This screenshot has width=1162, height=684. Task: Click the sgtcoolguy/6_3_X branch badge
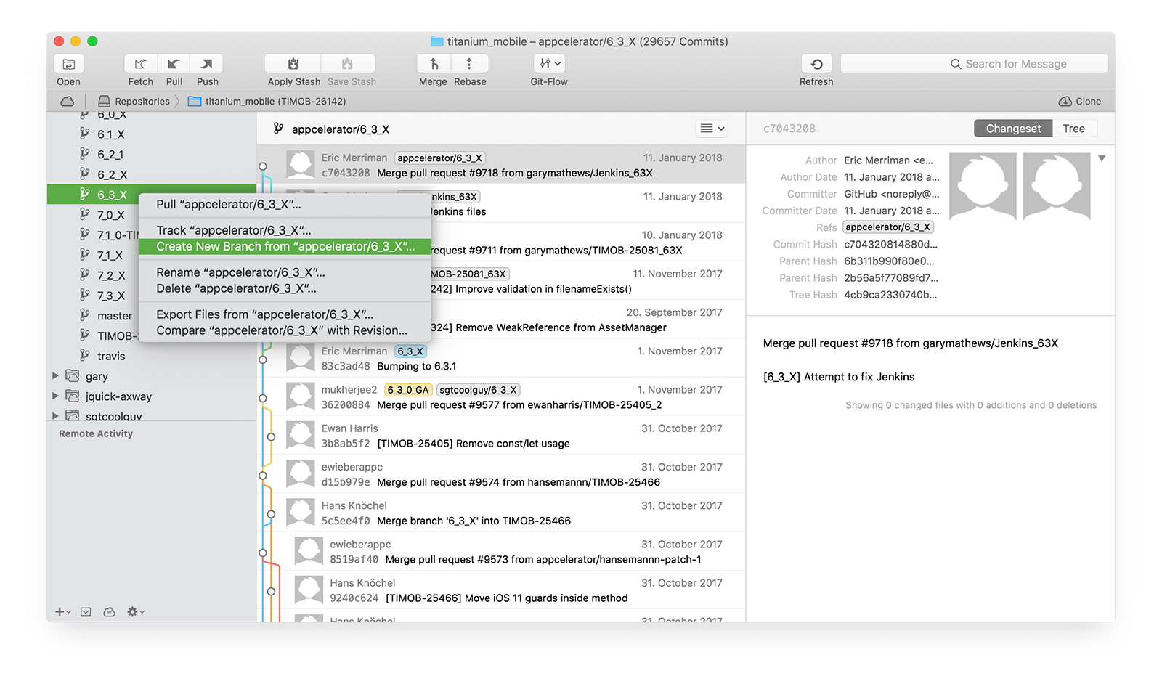pyautogui.click(x=478, y=390)
